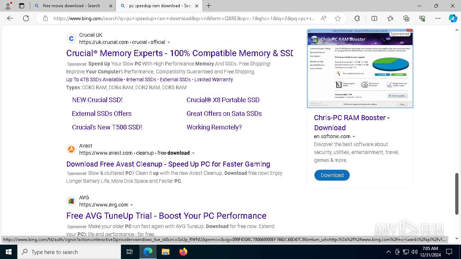This screenshot has height=259, width=461.
Task: View site information lock icon
Action: pos(45,18)
